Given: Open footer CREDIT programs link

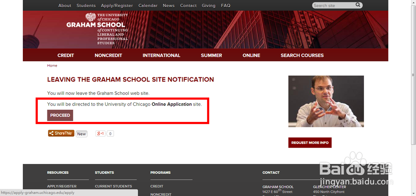Looking at the screenshot, I should coord(157,186).
